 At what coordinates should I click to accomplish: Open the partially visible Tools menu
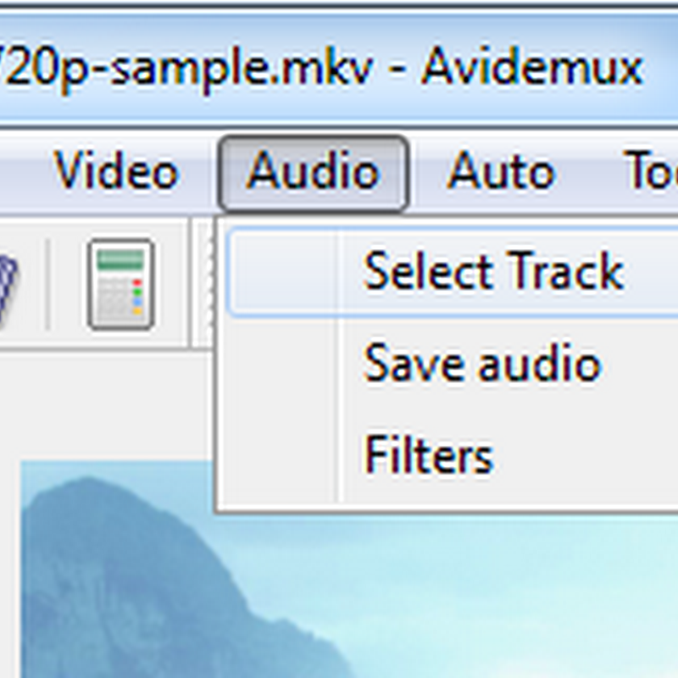pyautogui.click(x=651, y=173)
